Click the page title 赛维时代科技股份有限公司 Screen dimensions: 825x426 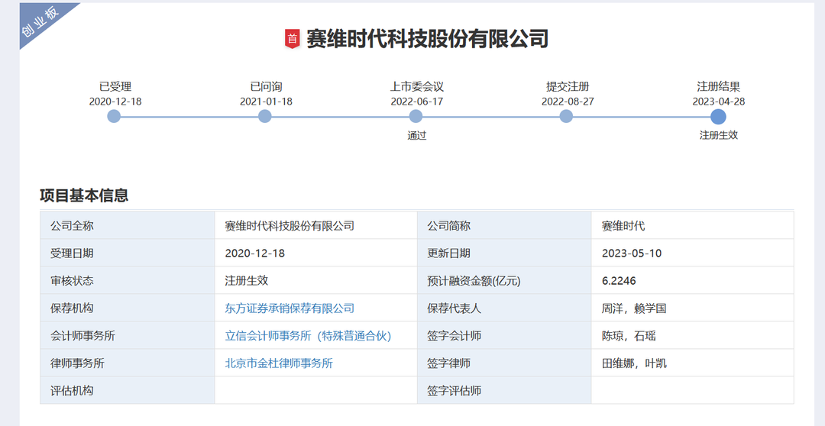tap(428, 40)
